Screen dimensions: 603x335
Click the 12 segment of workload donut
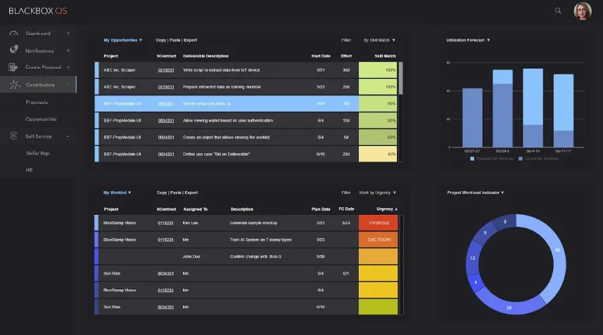tap(472, 258)
